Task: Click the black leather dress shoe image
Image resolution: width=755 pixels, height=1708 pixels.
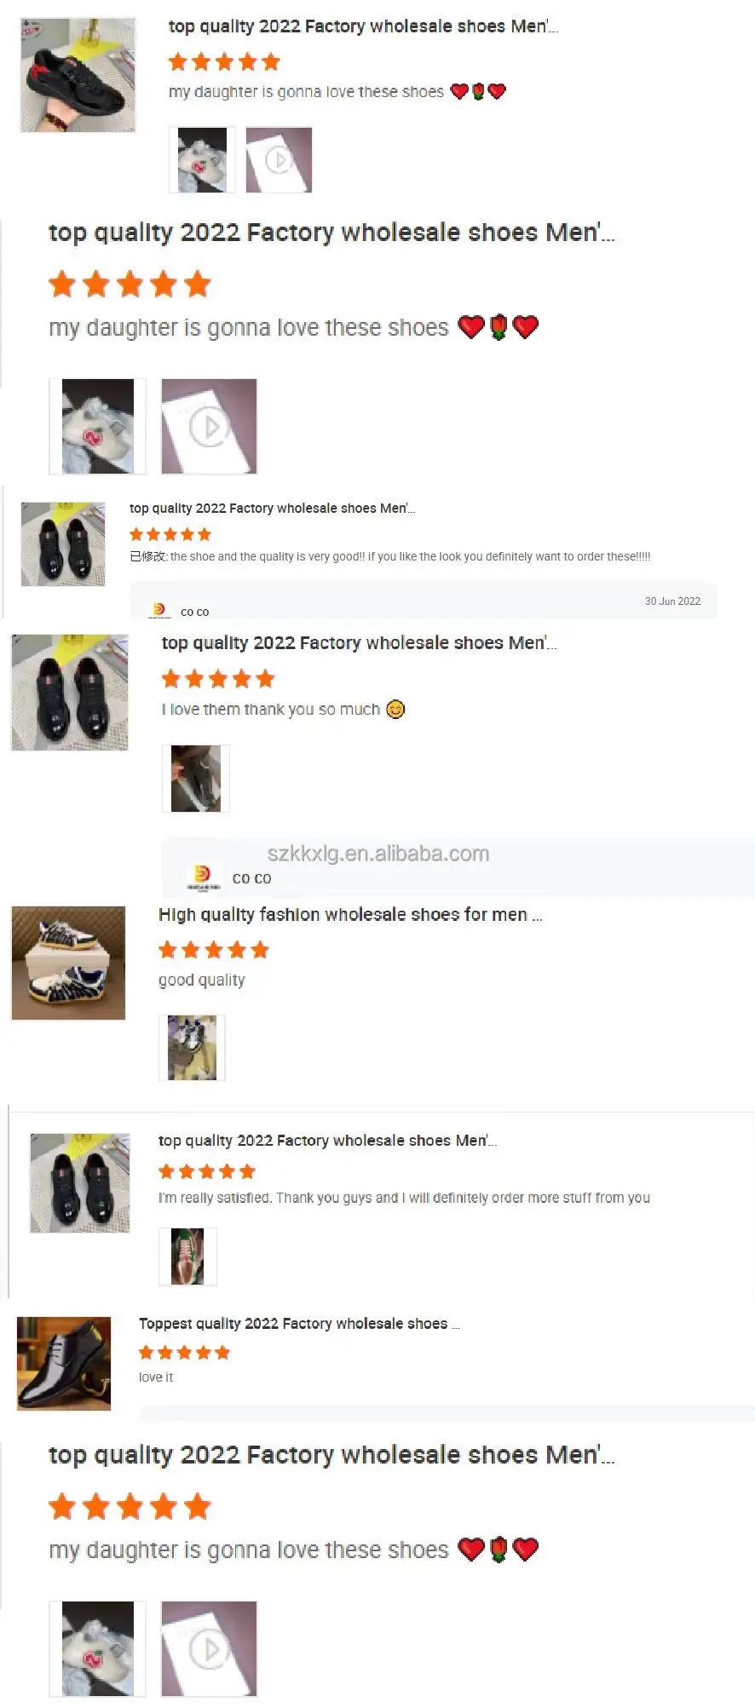Action: pos(64,1364)
